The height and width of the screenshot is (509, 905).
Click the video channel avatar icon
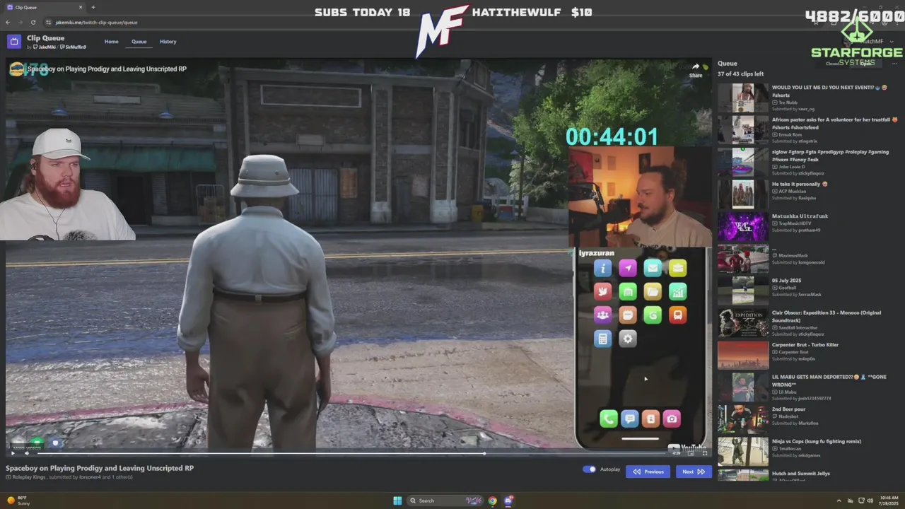[16, 69]
